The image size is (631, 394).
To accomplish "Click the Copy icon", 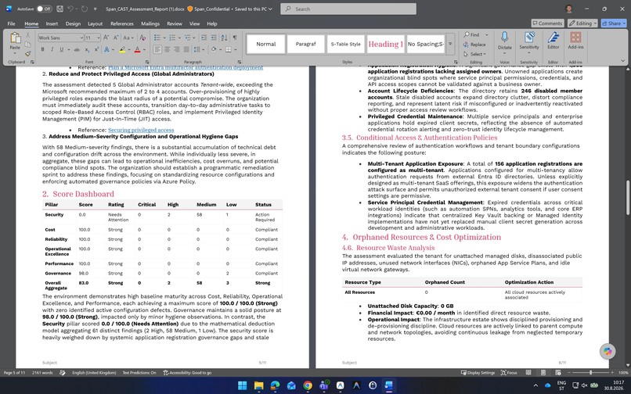I will (x=27, y=45).
